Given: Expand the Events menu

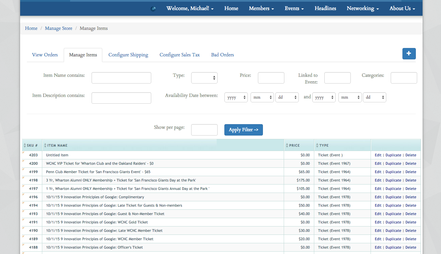Looking at the screenshot, I should point(294,8).
